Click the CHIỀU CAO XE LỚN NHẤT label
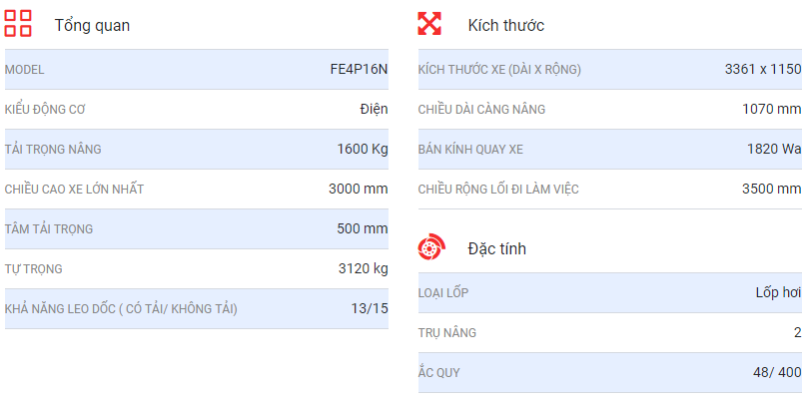 point(74,190)
